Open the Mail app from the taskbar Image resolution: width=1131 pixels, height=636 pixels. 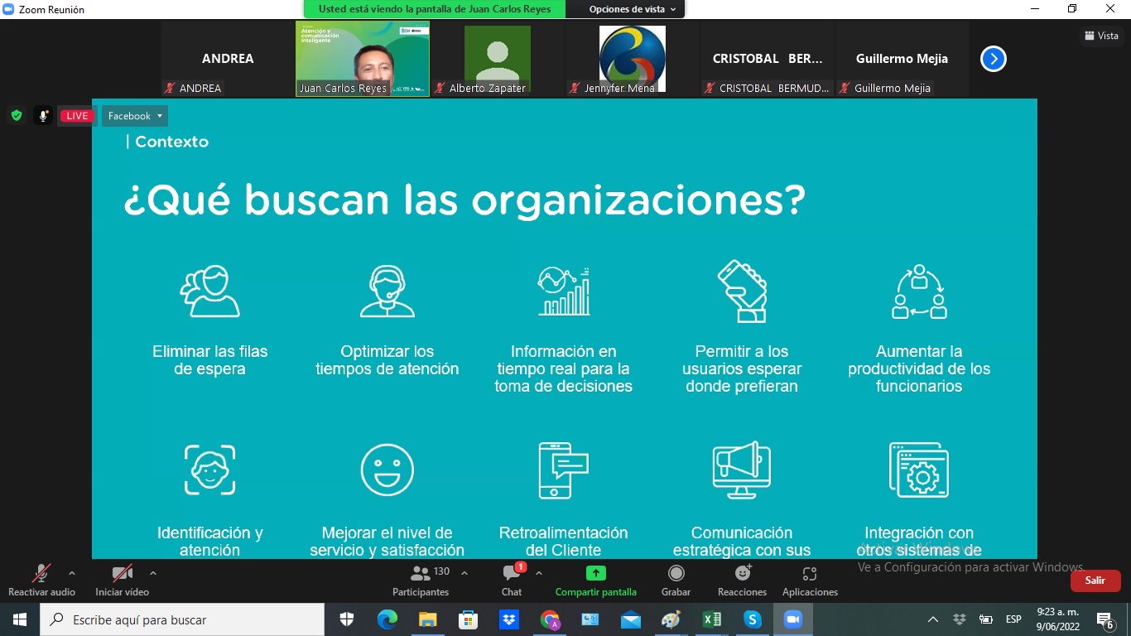click(x=631, y=619)
